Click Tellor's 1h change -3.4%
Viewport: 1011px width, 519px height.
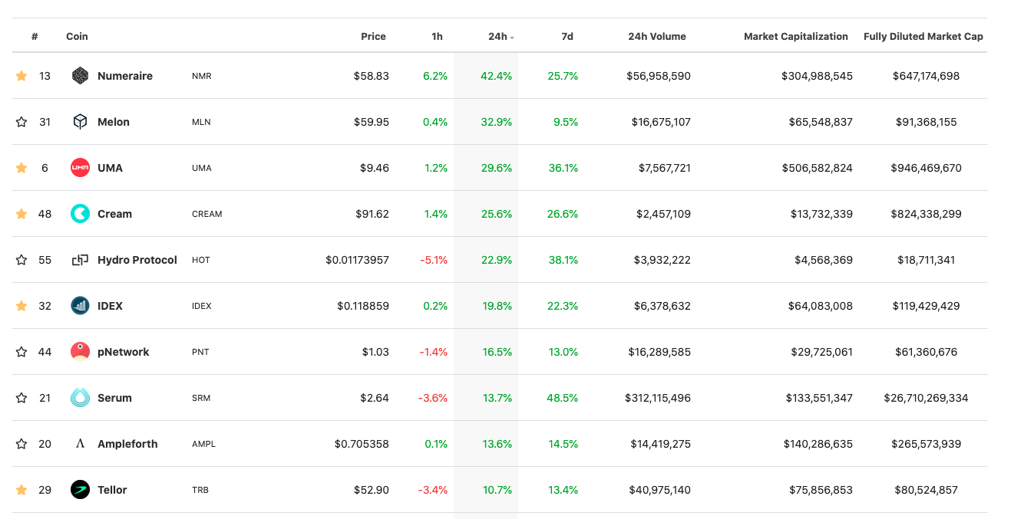[434, 490]
